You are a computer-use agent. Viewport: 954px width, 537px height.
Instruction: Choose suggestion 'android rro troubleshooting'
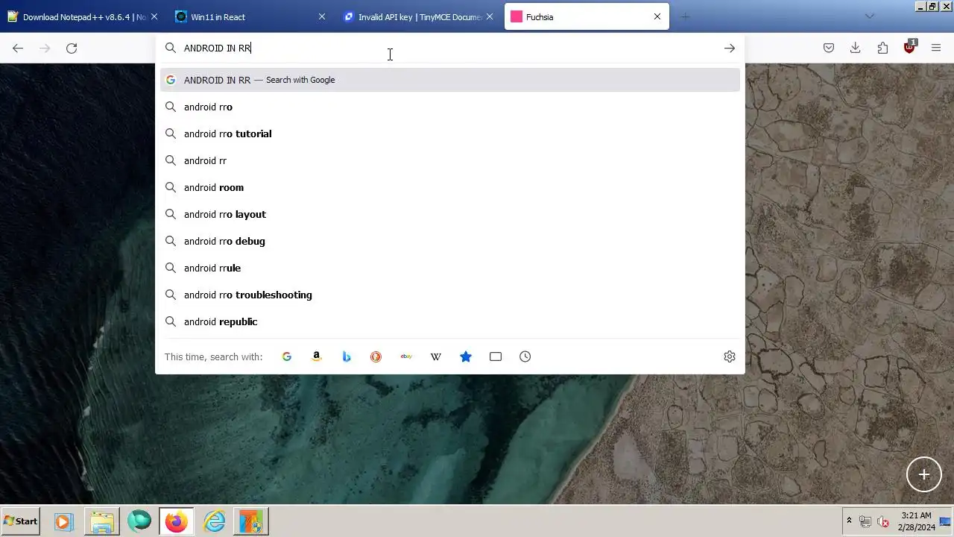(x=450, y=295)
